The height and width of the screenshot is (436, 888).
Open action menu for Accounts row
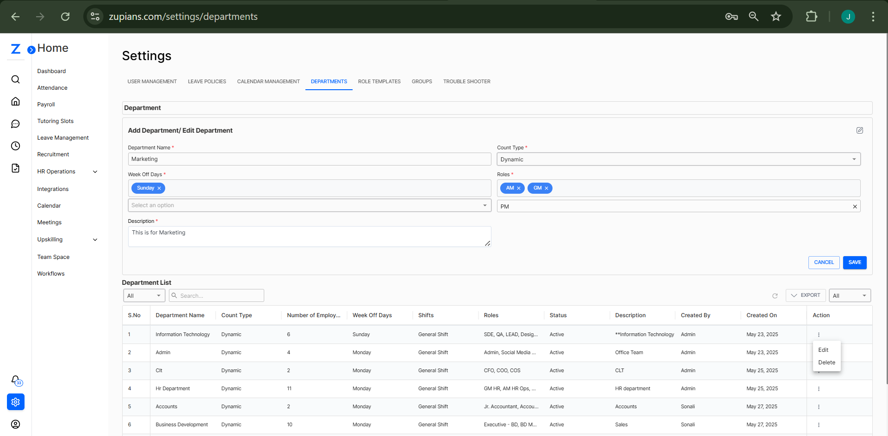(x=818, y=407)
